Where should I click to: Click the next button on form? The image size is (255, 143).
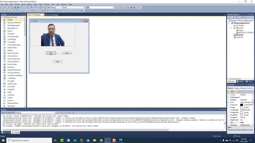[57, 62]
